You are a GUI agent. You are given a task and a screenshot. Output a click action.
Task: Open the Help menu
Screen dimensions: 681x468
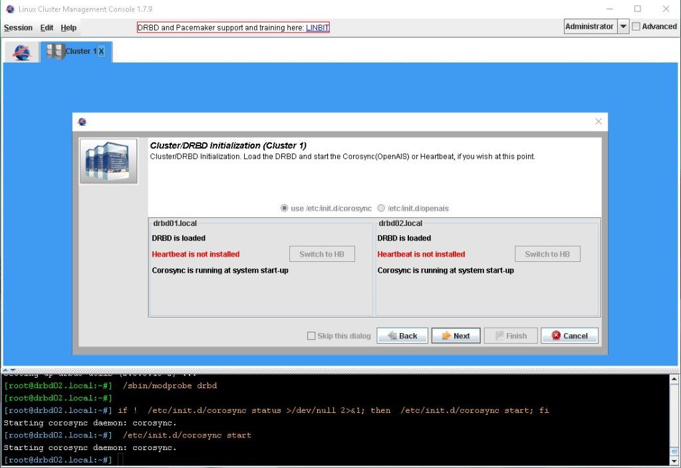coord(68,28)
